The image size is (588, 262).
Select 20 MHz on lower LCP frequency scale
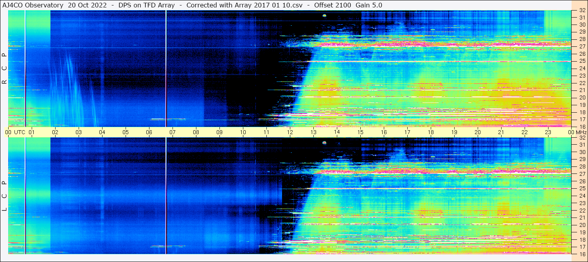pos(582,225)
